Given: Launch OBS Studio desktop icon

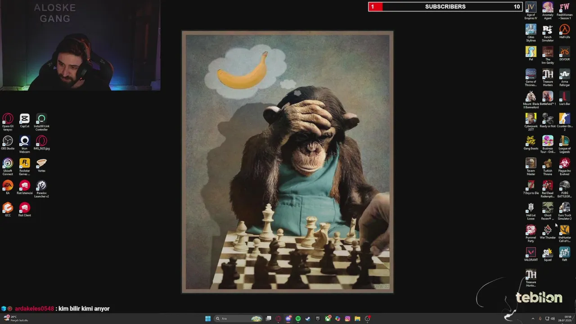Looking at the screenshot, I should 8,143.
